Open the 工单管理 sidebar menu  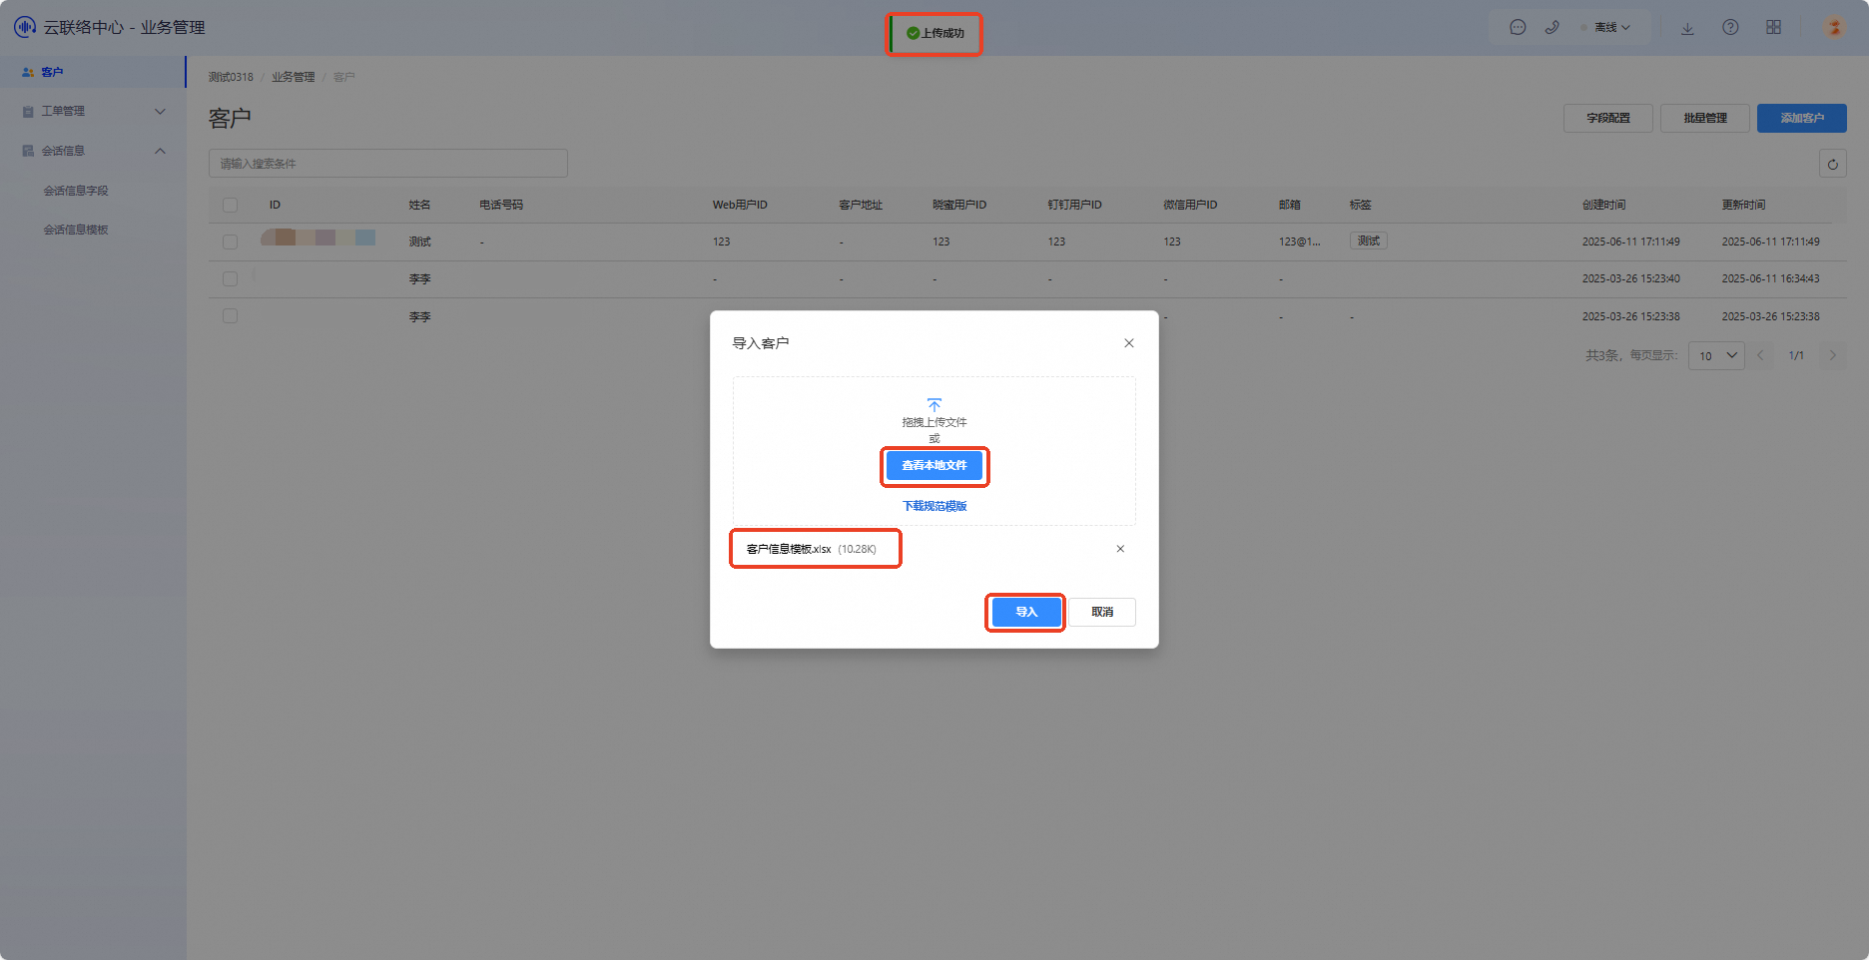coord(93,112)
